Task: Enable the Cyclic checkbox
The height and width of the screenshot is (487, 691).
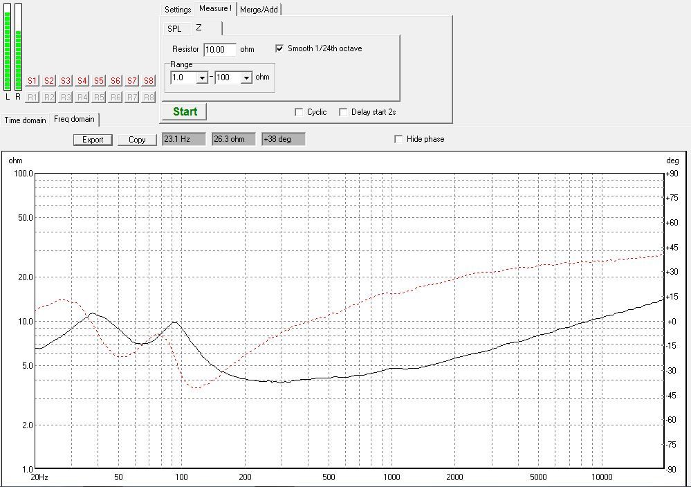Action: point(299,112)
